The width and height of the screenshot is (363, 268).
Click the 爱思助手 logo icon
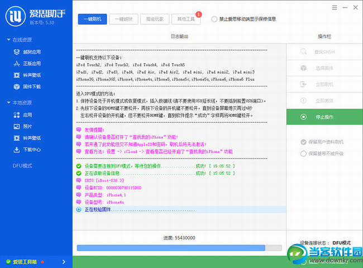(x=16, y=16)
